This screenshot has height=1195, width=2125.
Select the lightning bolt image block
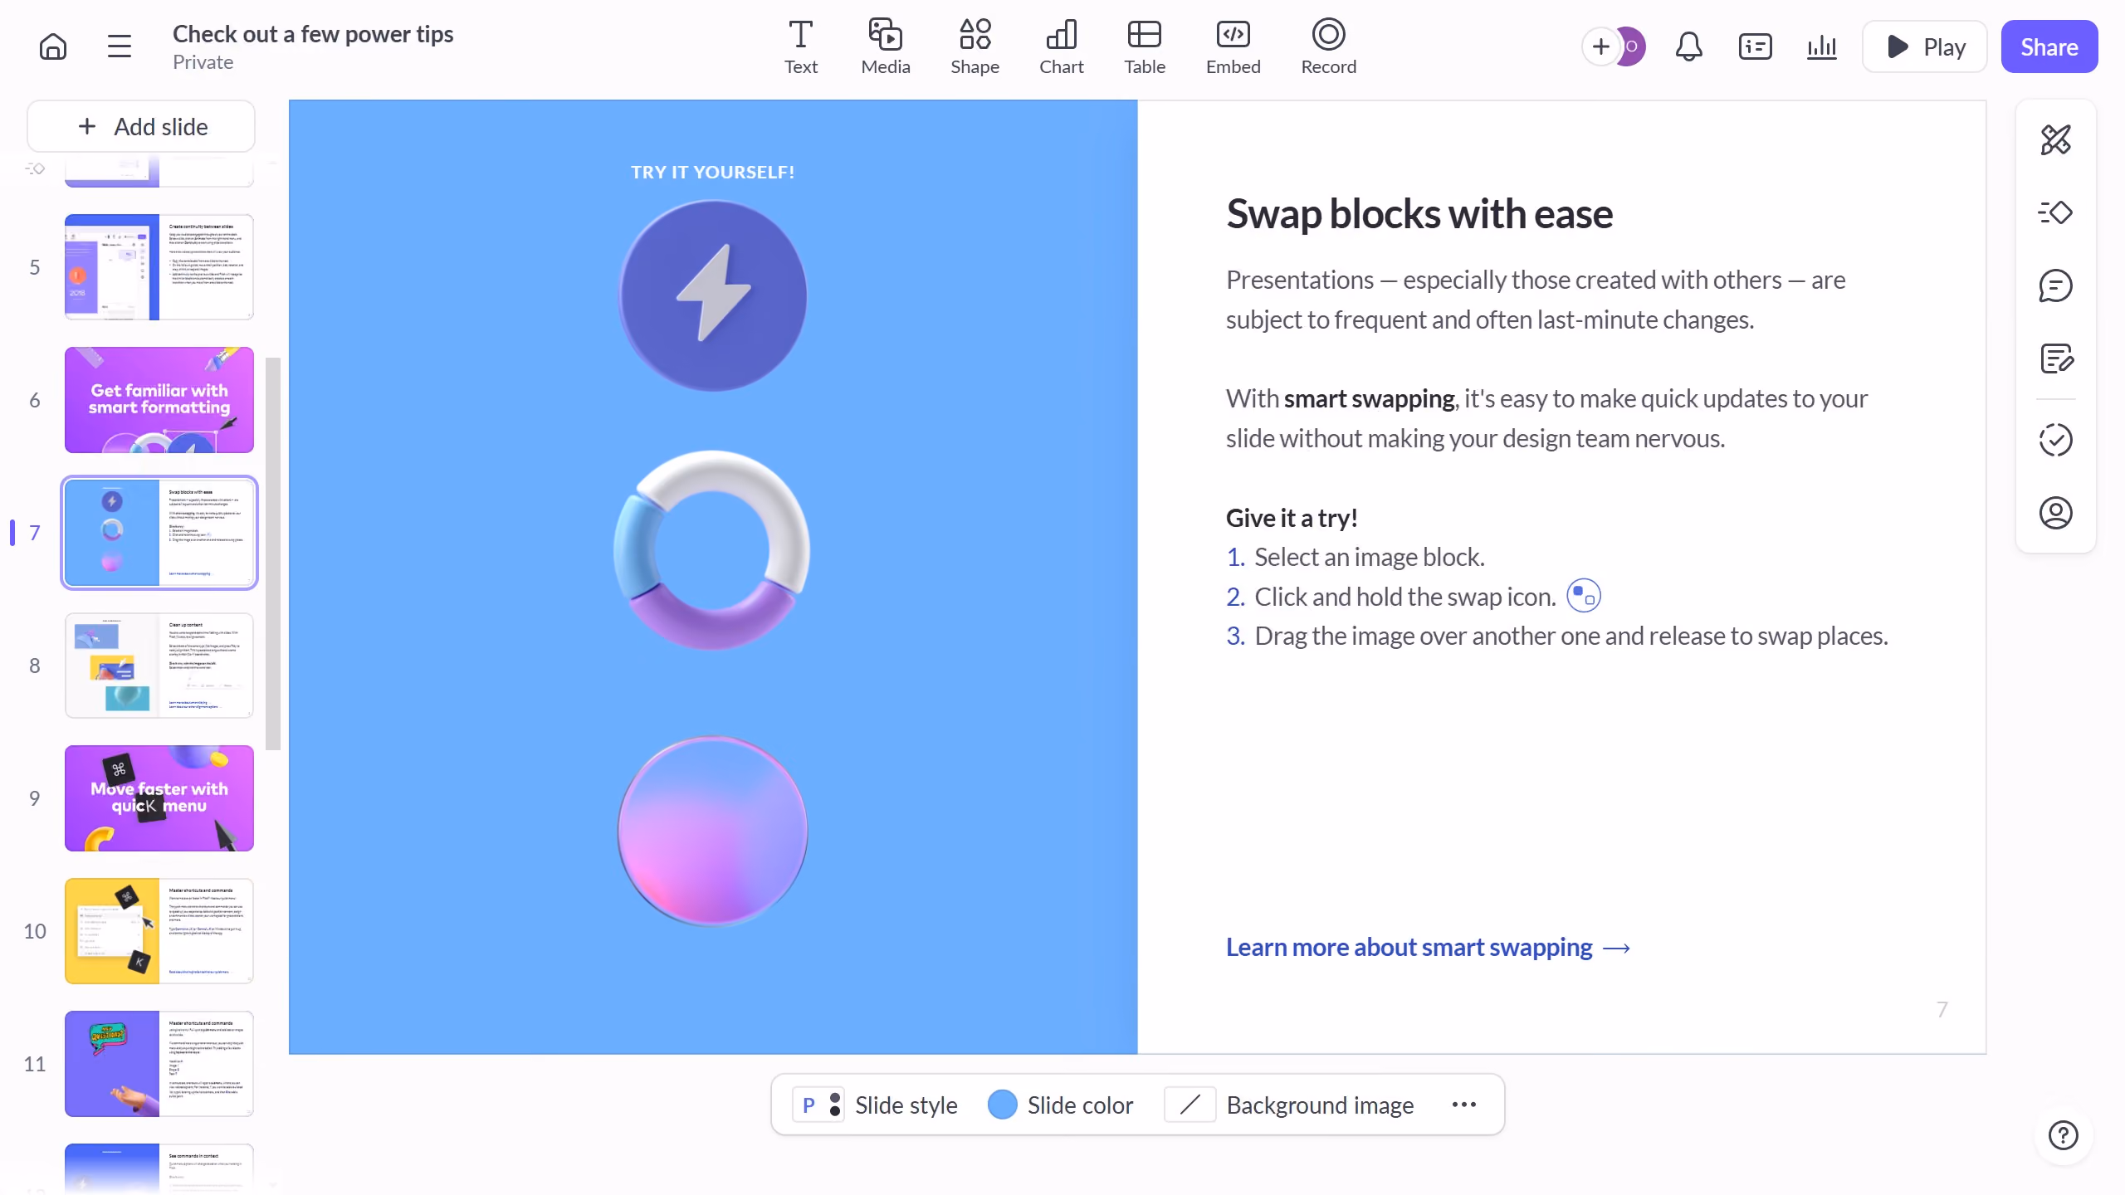point(713,295)
